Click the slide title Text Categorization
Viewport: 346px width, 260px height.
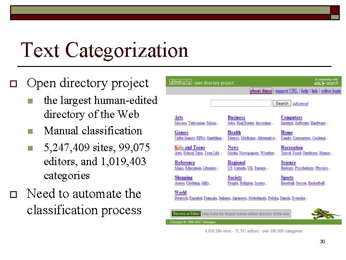click(104, 51)
